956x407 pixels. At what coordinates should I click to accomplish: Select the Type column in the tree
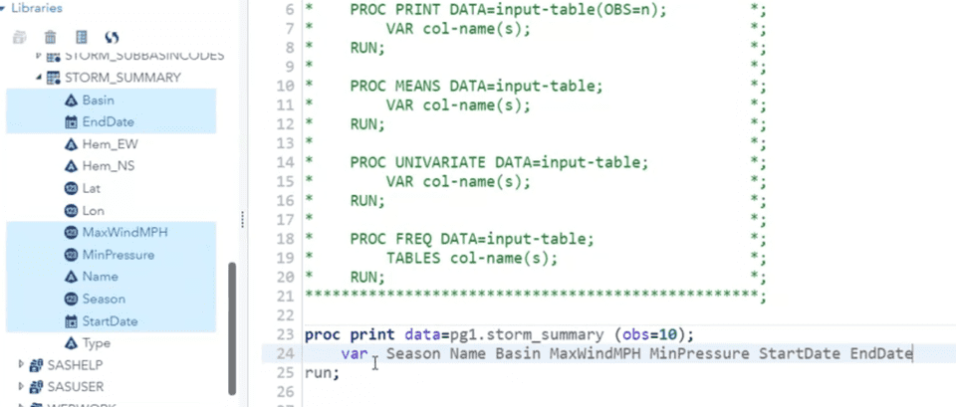click(96, 342)
